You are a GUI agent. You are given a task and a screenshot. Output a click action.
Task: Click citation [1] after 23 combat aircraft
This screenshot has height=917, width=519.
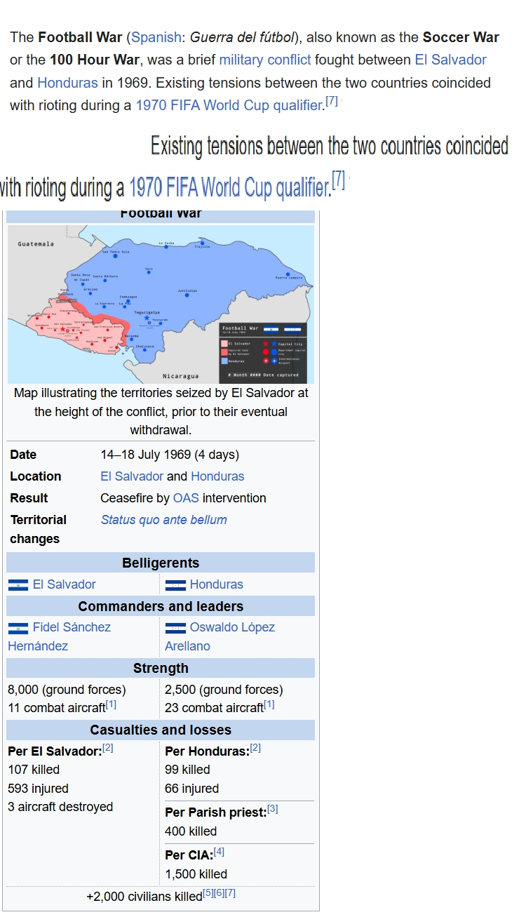click(269, 704)
